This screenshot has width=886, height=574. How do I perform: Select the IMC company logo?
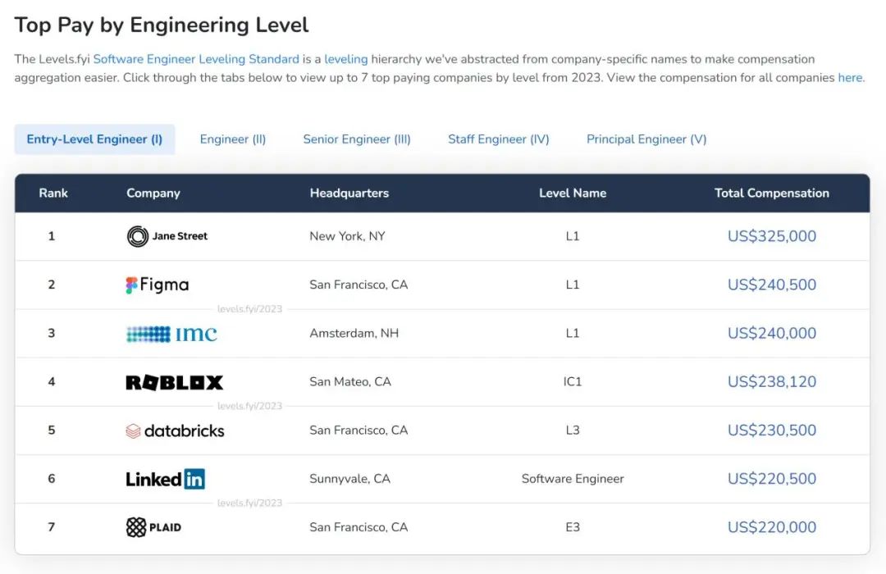pyautogui.click(x=171, y=333)
